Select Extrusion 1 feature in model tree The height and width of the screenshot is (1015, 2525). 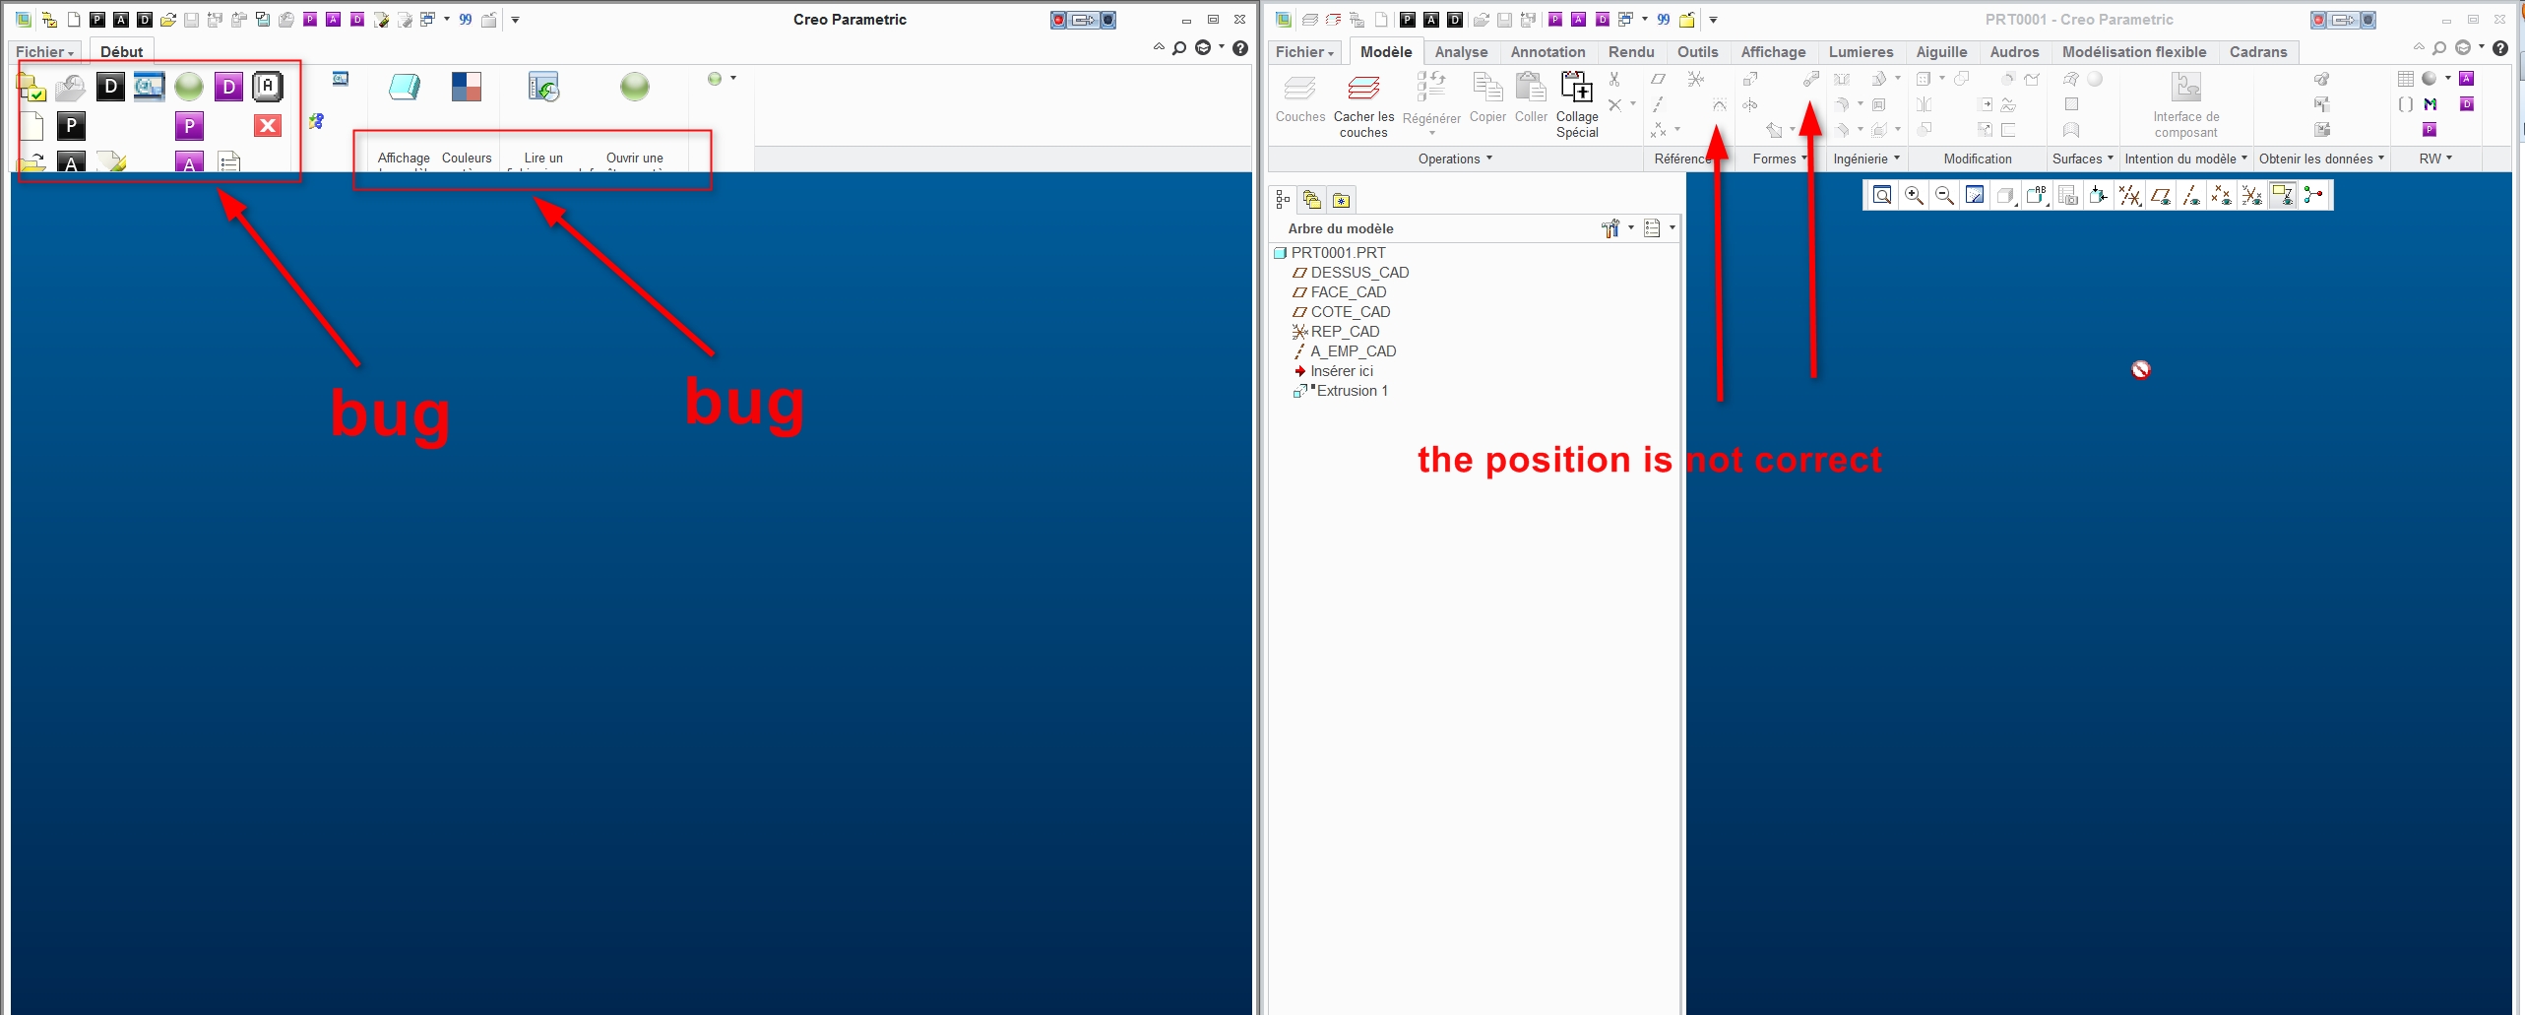click(1352, 391)
